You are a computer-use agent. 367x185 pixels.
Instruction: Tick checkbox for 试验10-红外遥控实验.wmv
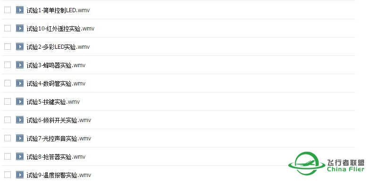click(x=8, y=28)
